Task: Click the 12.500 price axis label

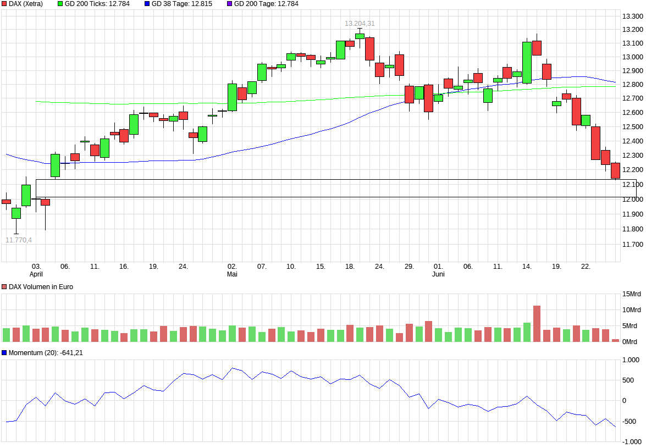Action: pyautogui.click(x=632, y=127)
